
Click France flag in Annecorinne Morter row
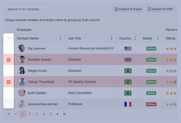tap(128, 104)
